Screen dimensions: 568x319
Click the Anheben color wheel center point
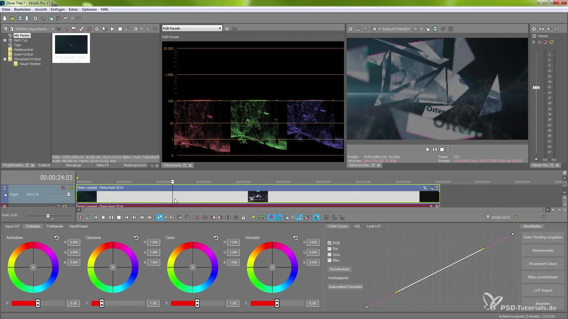coord(33,267)
